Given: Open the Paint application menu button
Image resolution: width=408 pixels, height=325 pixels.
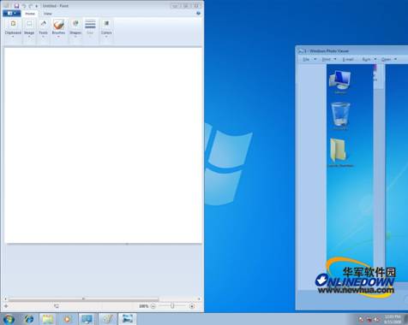Looking at the screenshot, I should coord(12,14).
